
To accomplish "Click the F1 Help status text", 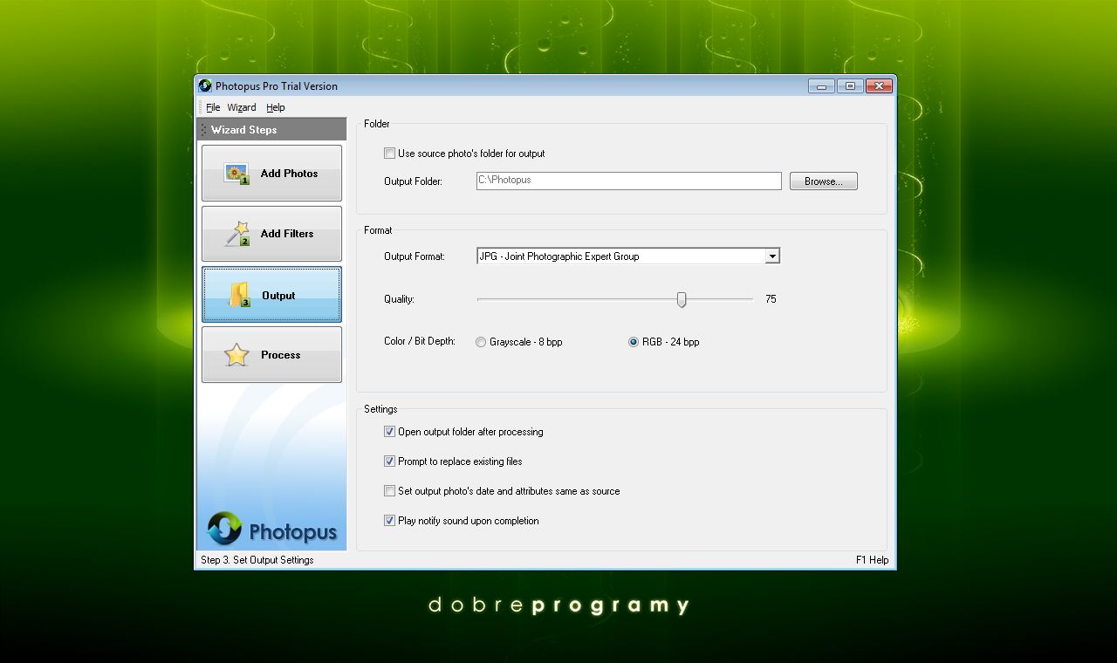I will 872,560.
